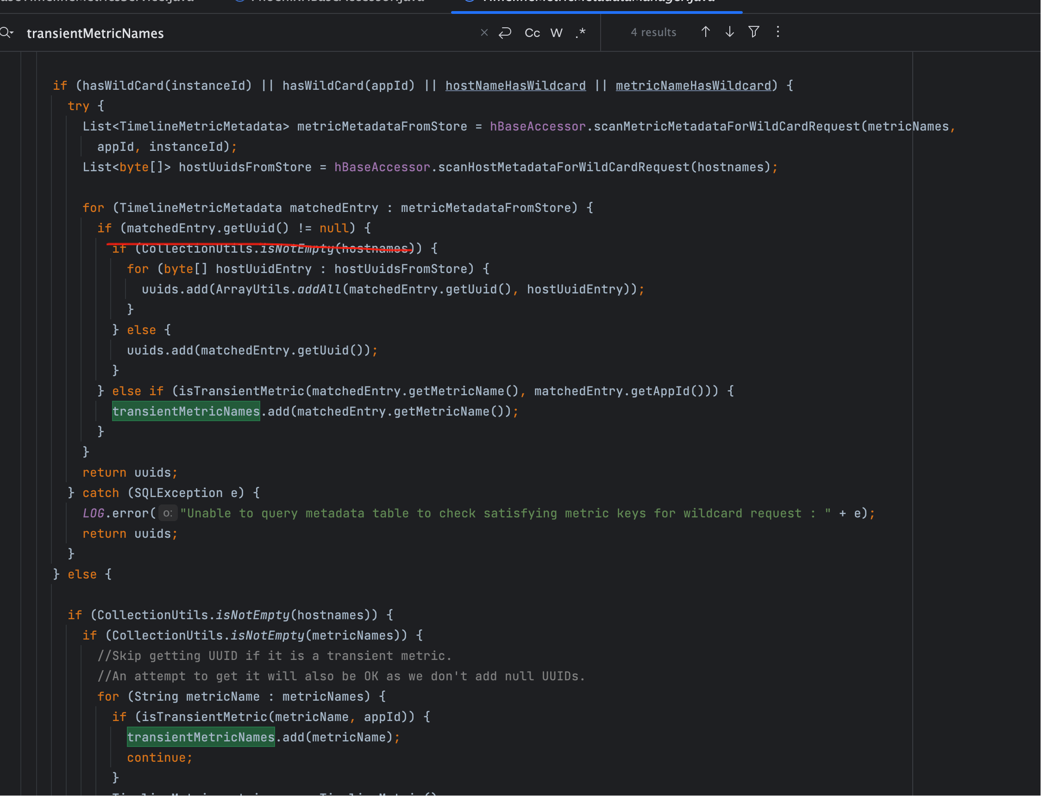Click 'for (String metricName : metricNames)' line
The image size is (1041, 796).
[x=241, y=696]
